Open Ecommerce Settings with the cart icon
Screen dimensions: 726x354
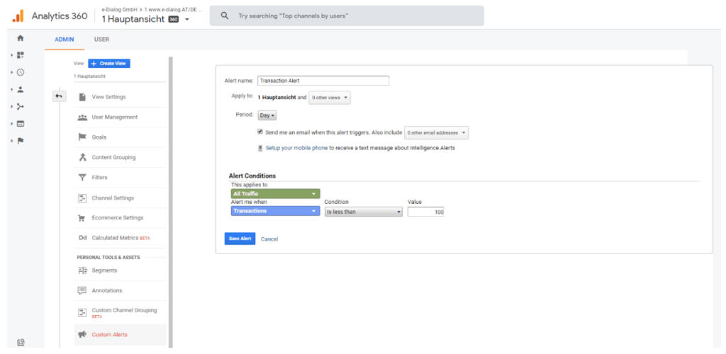82,218
